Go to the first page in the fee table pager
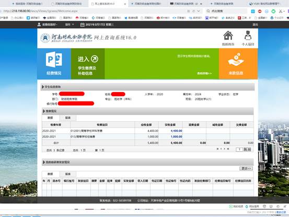The height and width of the screenshot is (217, 289). pyautogui.click(x=217, y=149)
